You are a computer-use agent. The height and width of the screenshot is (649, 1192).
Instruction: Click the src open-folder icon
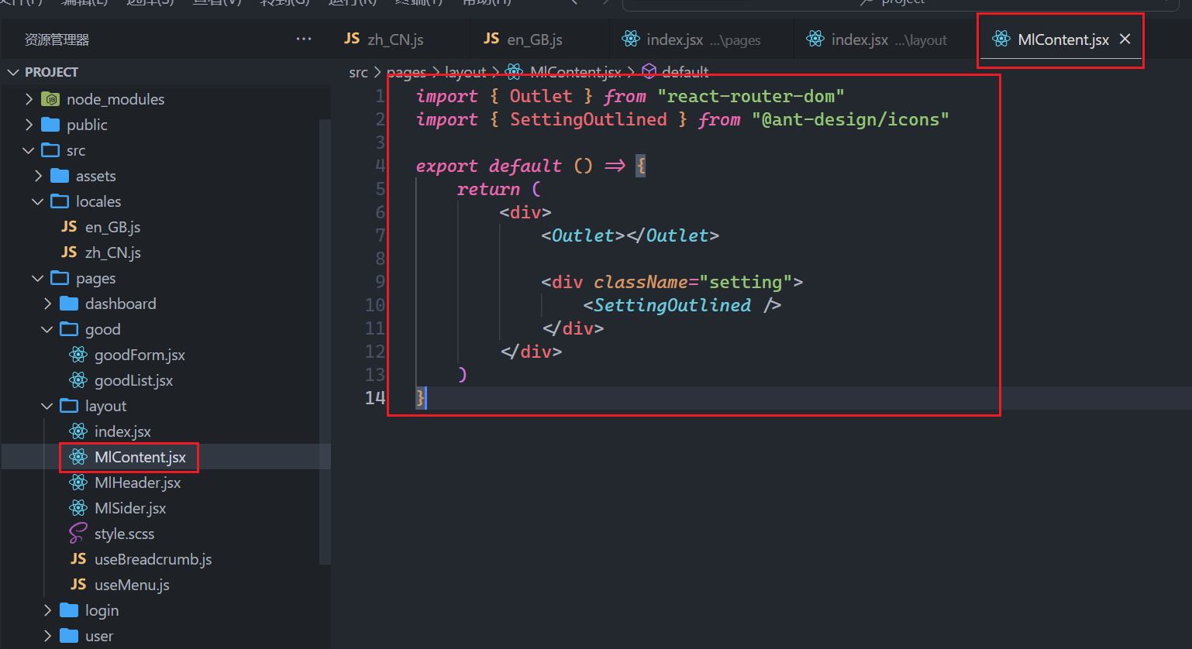(50, 150)
